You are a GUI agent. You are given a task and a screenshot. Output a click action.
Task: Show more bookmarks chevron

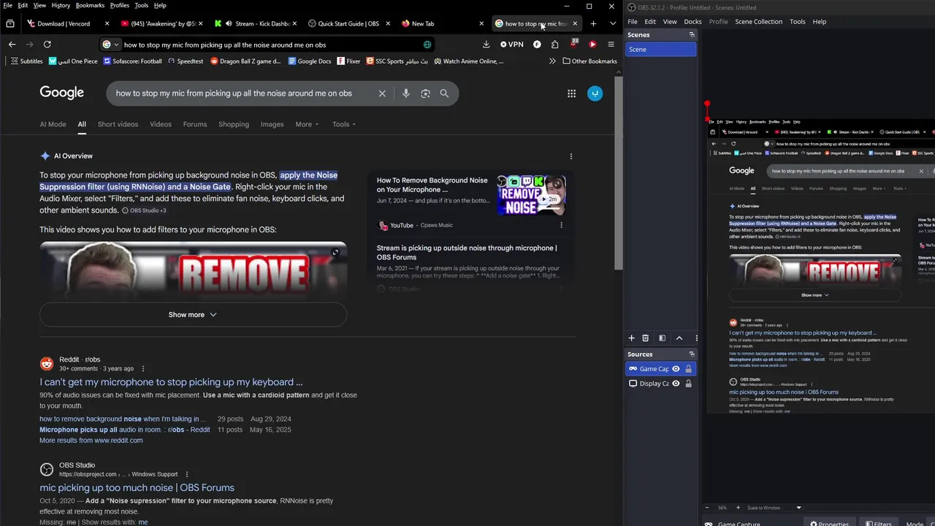click(552, 61)
